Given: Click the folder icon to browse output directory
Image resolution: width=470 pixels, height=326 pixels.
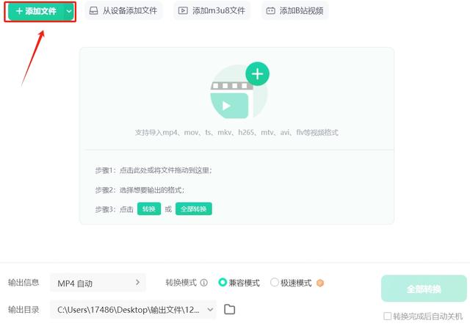Looking at the screenshot, I should (230, 309).
